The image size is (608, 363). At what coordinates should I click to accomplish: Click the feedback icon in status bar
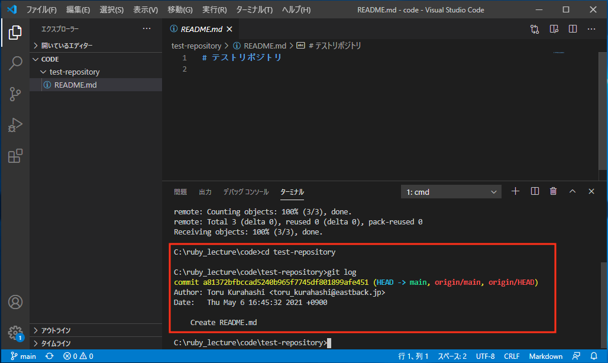click(576, 356)
